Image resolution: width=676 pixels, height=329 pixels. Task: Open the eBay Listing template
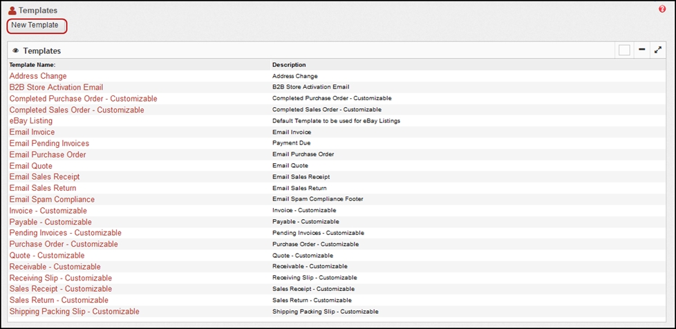tap(31, 121)
